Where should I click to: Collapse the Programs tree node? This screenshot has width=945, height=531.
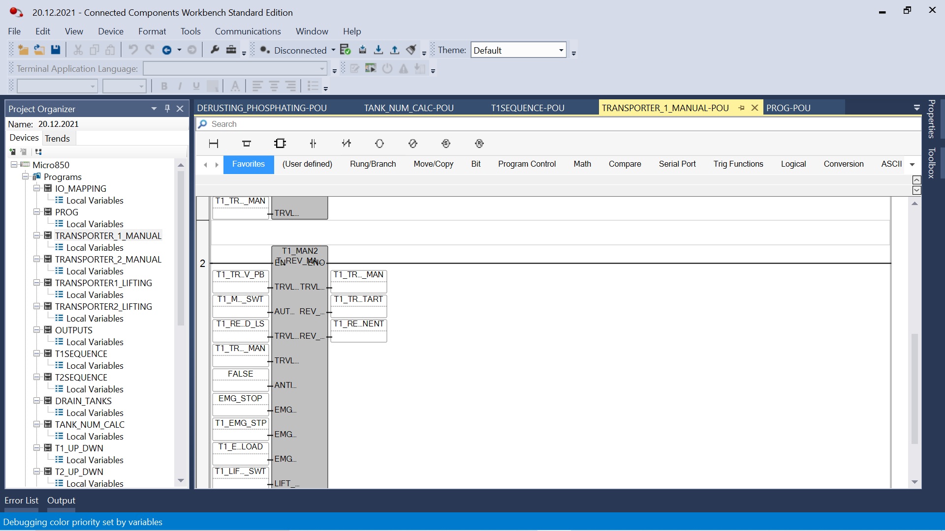tap(26, 177)
